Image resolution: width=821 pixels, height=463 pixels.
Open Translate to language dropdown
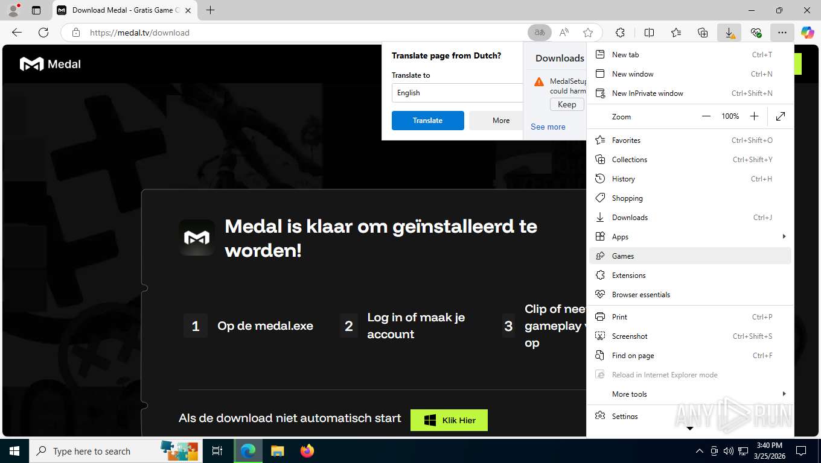[x=457, y=93]
